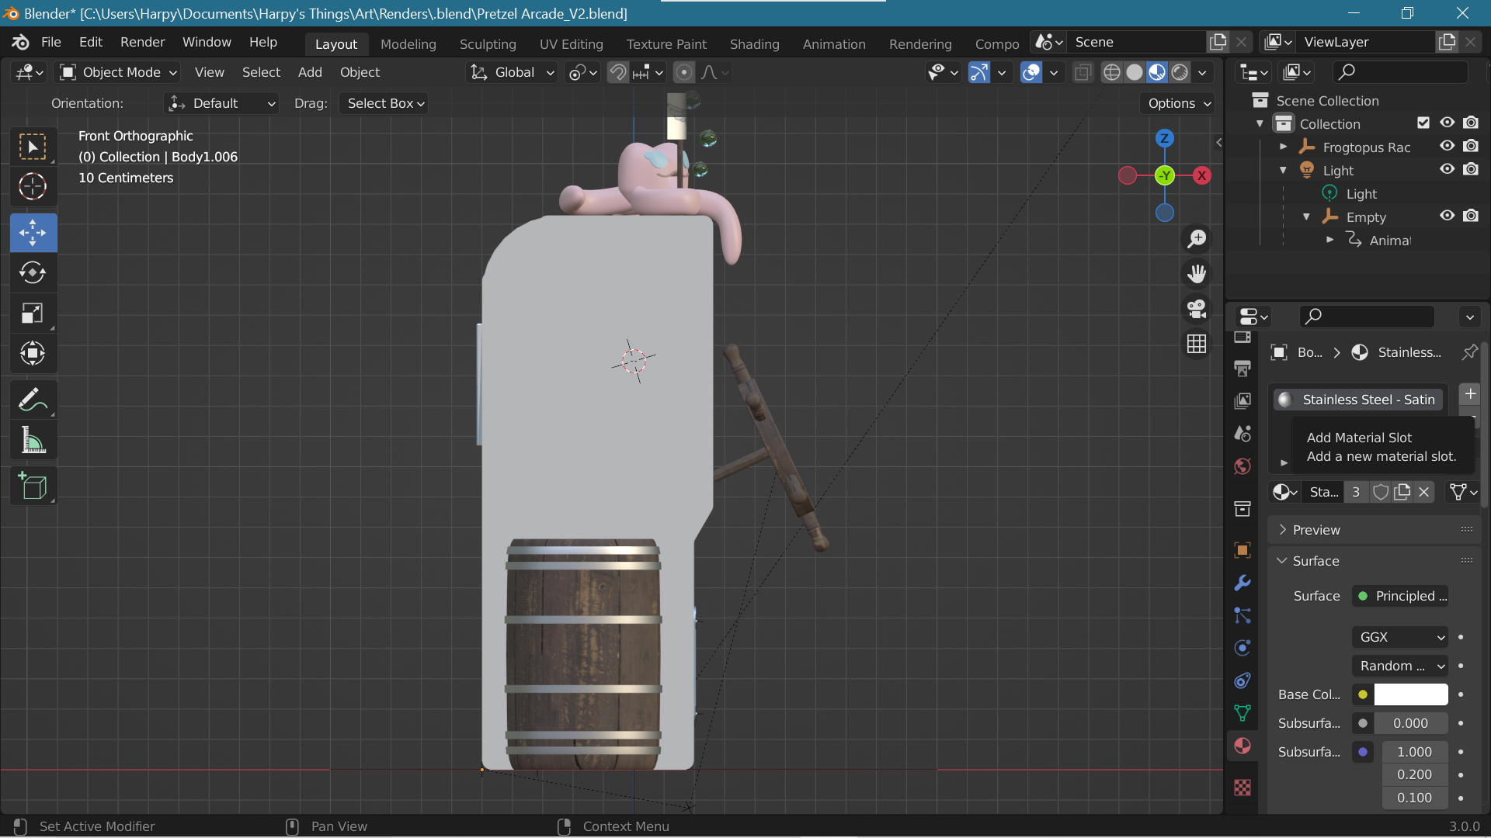The image size is (1491, 838).
Task: Click the Z axis on navigation gizmo
Action: [1164, 138]
